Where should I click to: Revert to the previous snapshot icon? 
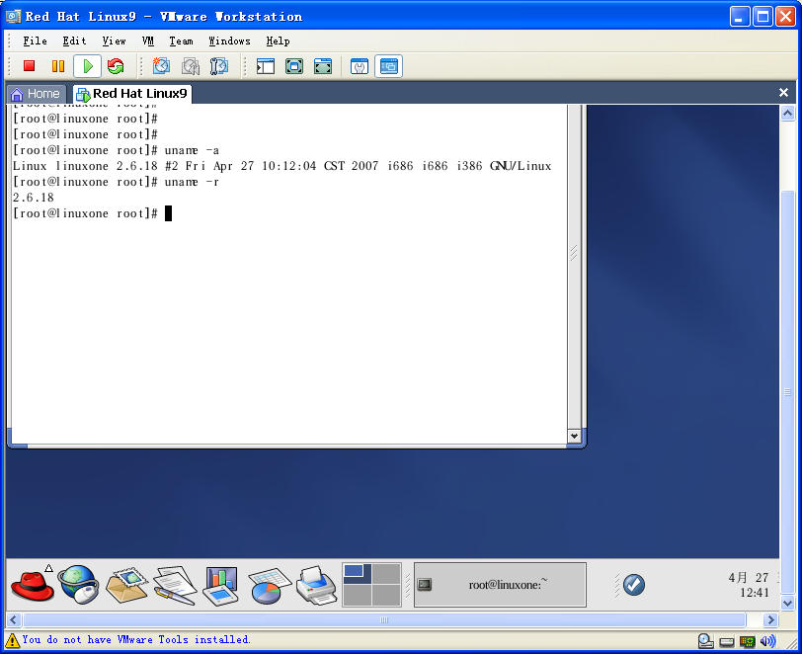click(191, 66)
